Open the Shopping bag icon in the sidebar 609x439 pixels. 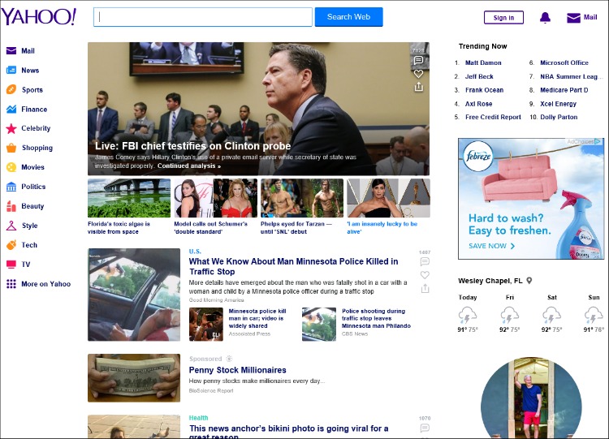coord(11,148)
